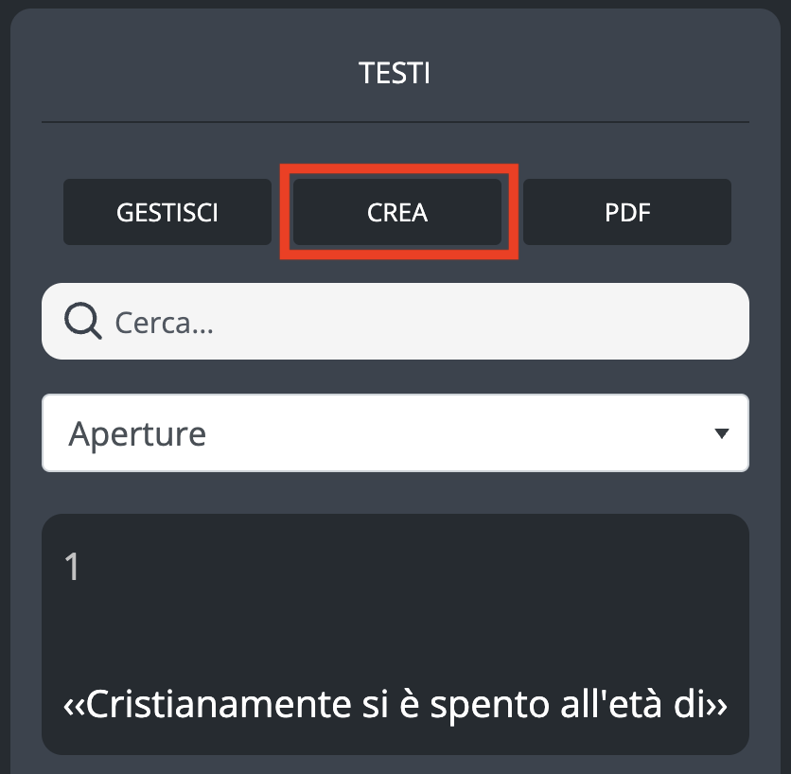This screenshot has width=791, height=774.
Task: Choose the highlighted CREA tab
Action: tap(397, 212)
